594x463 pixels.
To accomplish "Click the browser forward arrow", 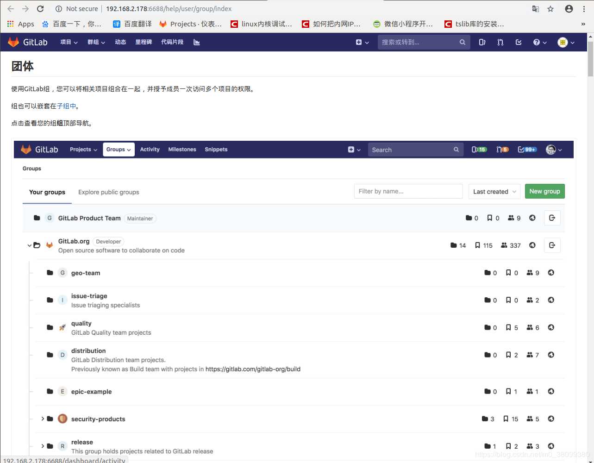I will (25, 9).
